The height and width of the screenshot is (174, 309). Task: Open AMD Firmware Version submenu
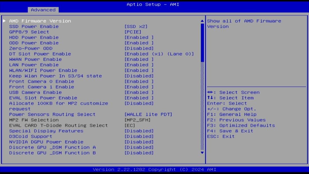point(40,21)
